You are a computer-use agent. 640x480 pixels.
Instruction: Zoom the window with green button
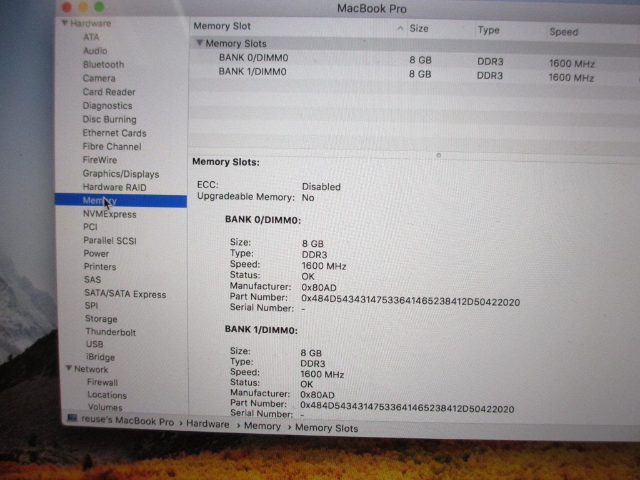click(99, 6)
